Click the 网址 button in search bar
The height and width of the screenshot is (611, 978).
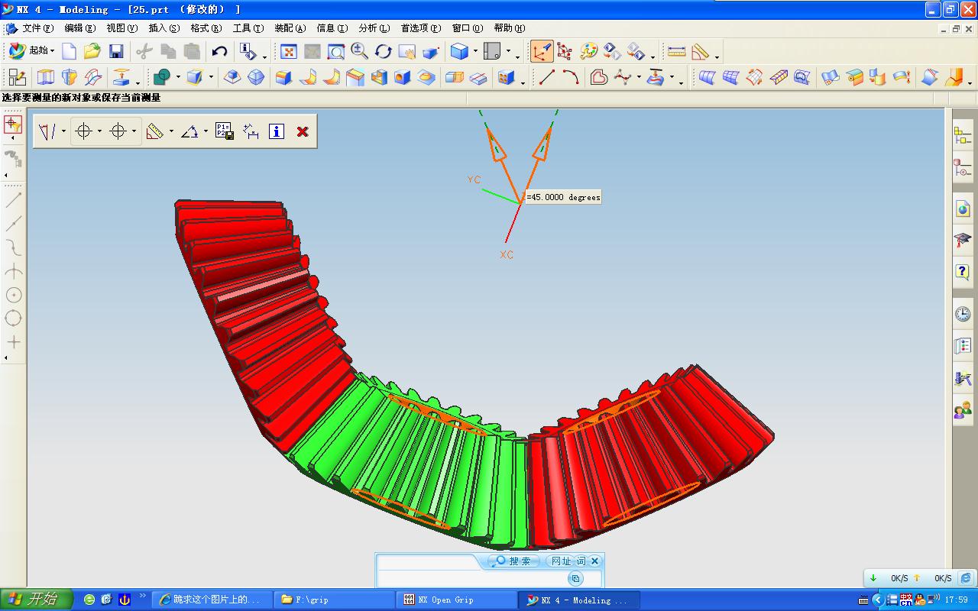click(x=561, y=561)
